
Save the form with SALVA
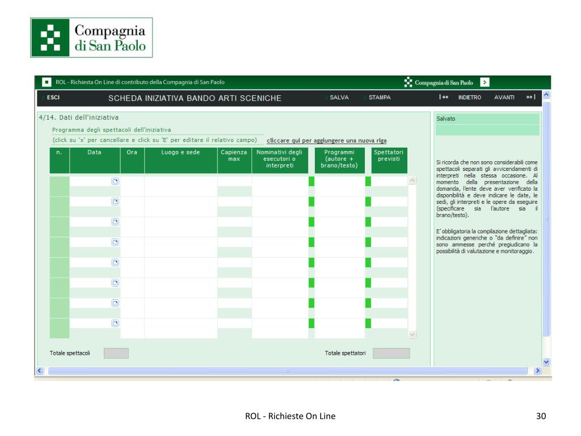pos(339,98)
